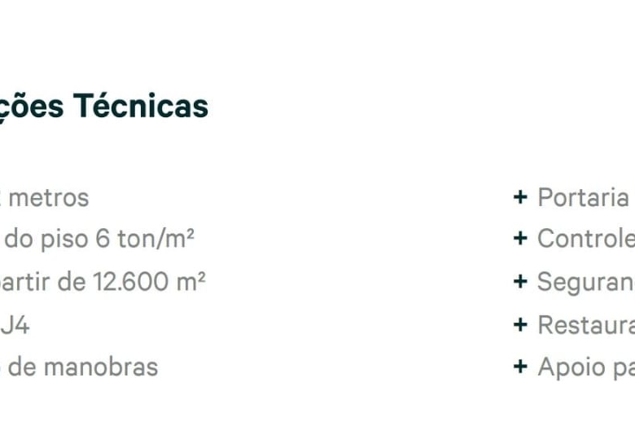Click the plus icon next to Apoio
Viewport: 635px width, 440px height.
tap(520, 367)
